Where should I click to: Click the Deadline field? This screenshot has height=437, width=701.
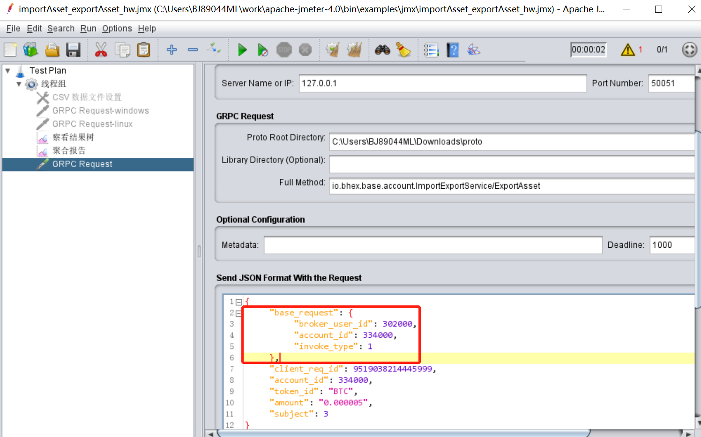672,245
